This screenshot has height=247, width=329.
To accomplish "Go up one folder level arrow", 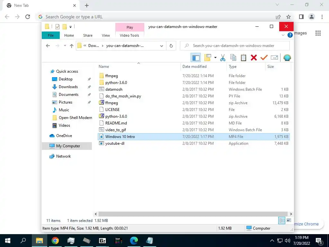I will point(72,46).
